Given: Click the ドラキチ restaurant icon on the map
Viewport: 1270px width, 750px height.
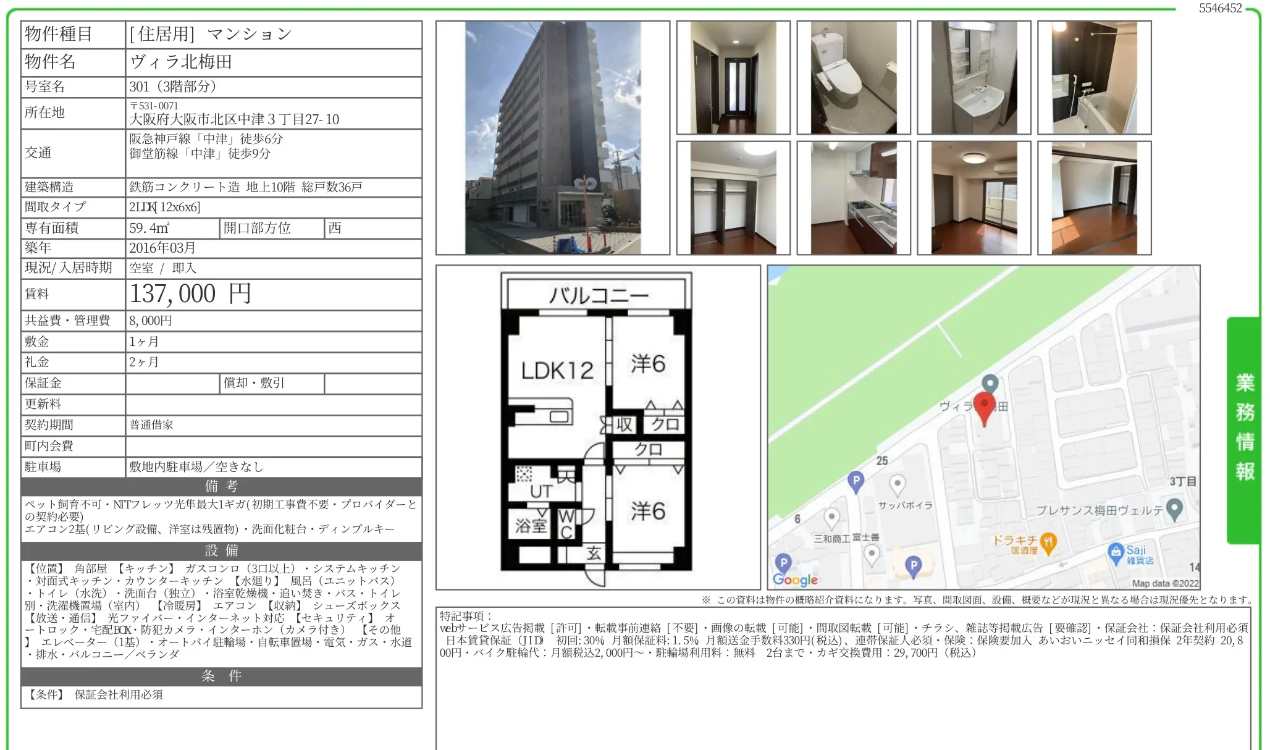Looking at the screenshot, I should (x=1048, y=542).
